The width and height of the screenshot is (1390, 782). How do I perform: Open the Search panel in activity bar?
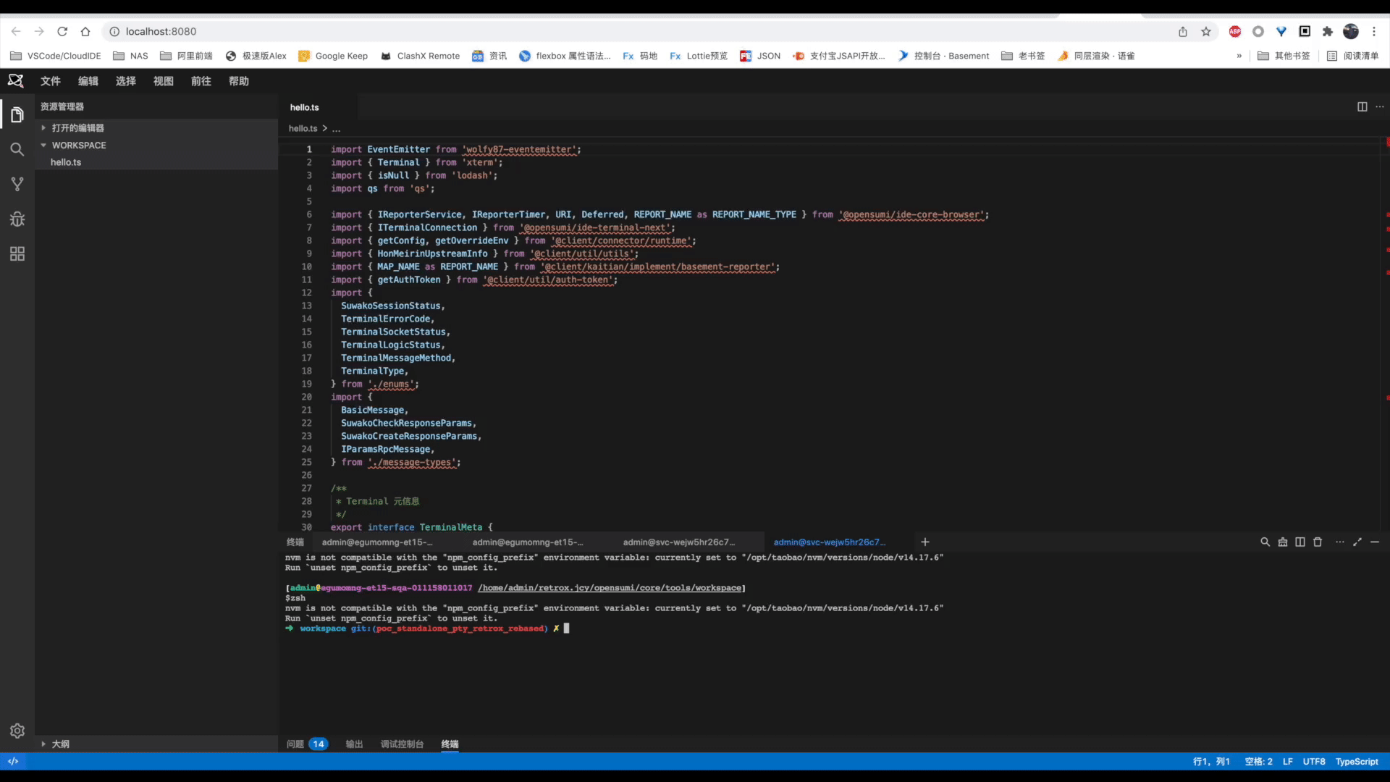[x=17, y=149]
